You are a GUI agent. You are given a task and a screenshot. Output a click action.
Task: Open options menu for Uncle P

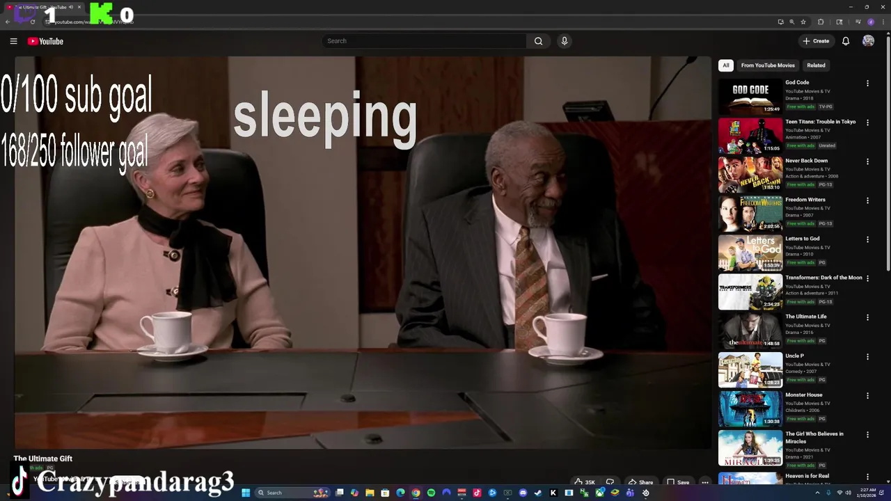click(x=867, y=356)
